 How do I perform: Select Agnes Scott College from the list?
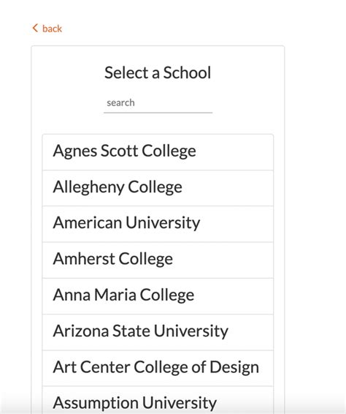pyautogui.click(x=158, y=152)
